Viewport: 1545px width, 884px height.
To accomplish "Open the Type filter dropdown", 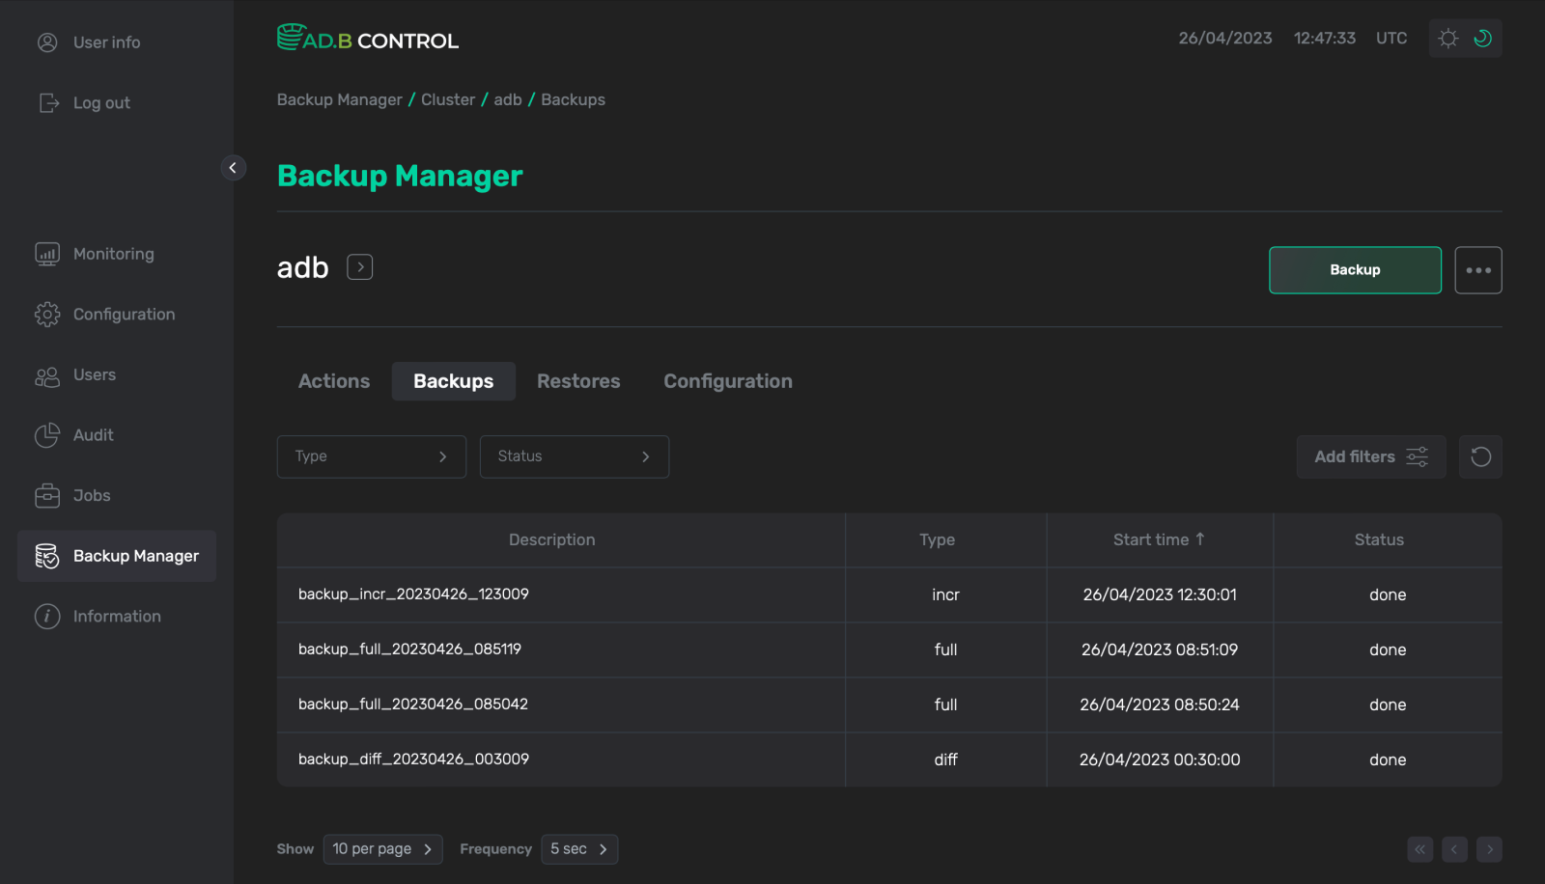I will [x=371, y=456].
